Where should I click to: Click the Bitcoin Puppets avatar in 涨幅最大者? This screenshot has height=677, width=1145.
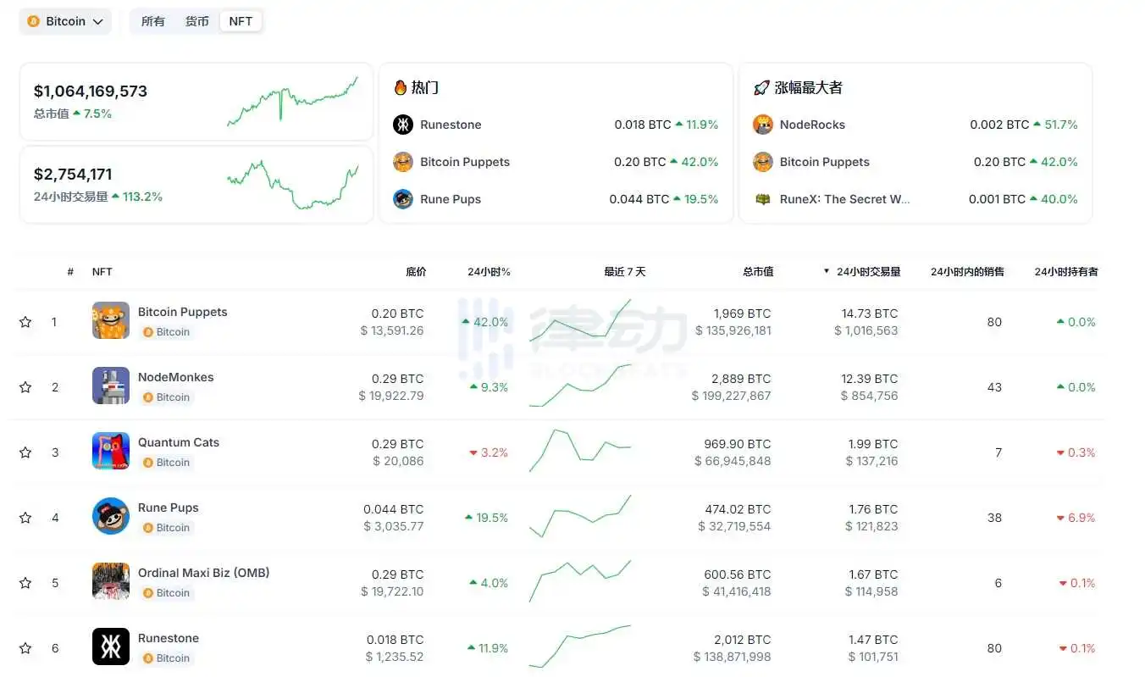click(763, 162)
